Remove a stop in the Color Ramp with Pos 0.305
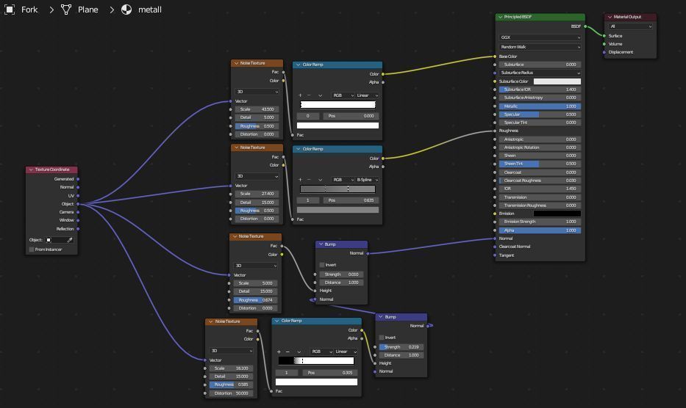Viewport: 686px width, 408px height. (287, 351)
